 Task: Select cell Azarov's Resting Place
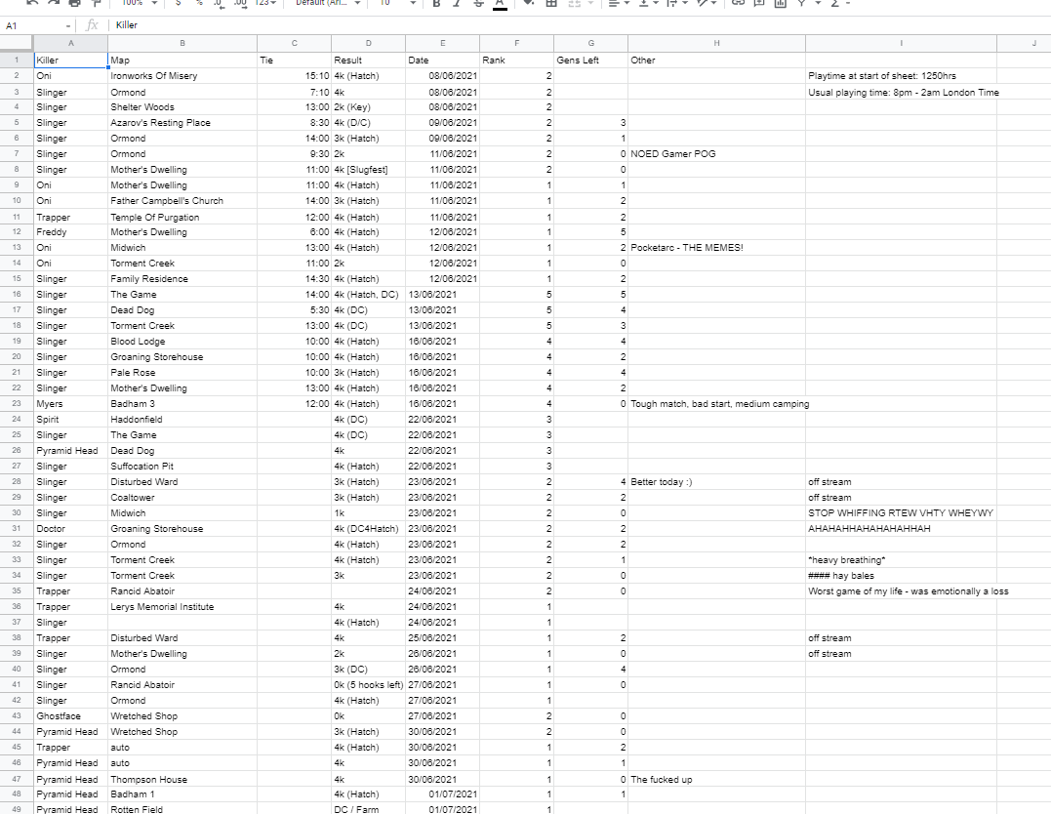tap(182, 123)
